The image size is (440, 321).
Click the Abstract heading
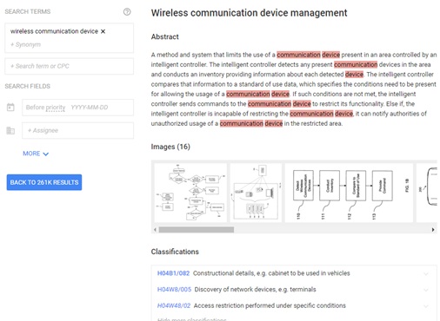point(164,36)
